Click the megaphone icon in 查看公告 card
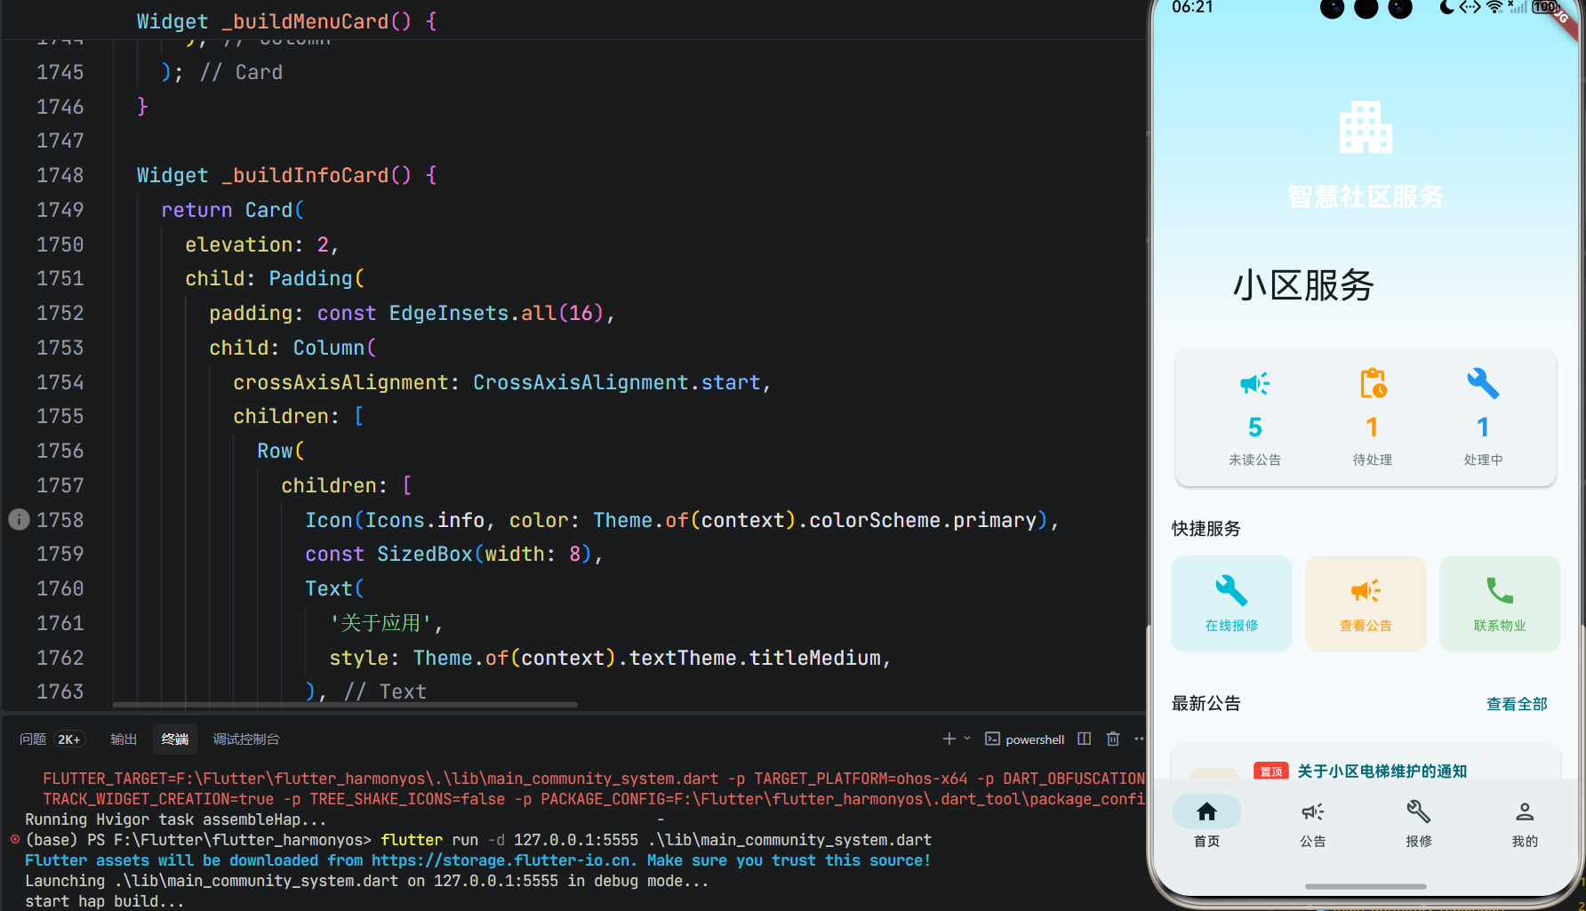Viewport: 1586px width, 911px height. click(1366, 590)
